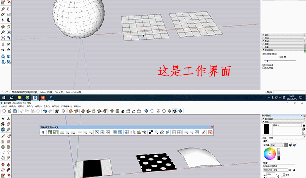Activate the Move tool with red arrows
306x178 pixels.
(3, 165)
